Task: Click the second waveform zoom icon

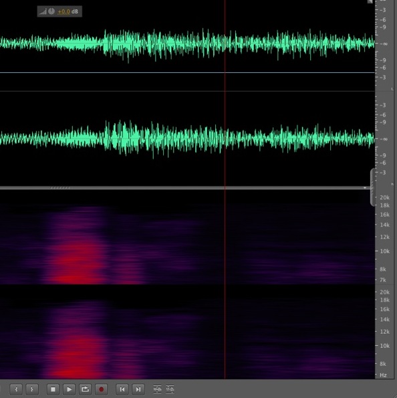Action: click(170, 389)
